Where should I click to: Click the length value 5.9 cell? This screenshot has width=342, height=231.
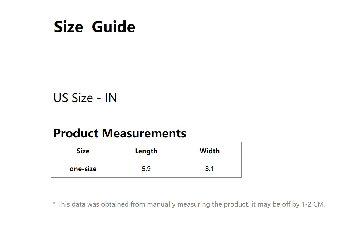point(146,169)
